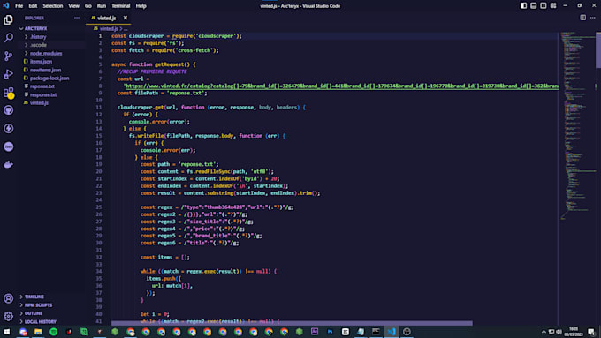
Task: Click the horizontal scrollbar under the editor
Action: tap(292, 323)
